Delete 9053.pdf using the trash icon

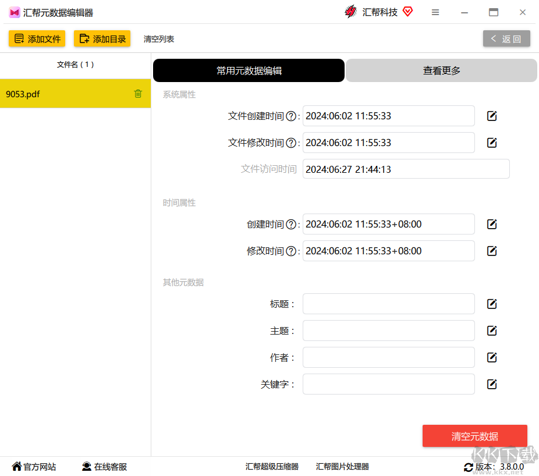pyautogui.click(x=138, y=94)
